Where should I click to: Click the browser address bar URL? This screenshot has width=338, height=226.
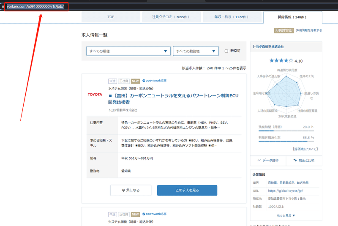(35, 6)
